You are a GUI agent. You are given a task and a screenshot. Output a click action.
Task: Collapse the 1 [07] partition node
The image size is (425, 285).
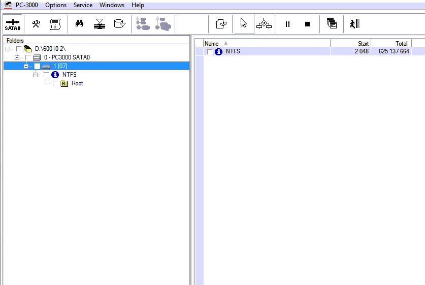pos(26,66)
